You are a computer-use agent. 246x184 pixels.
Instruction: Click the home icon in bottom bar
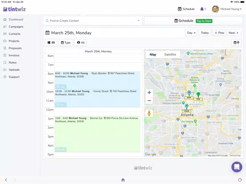point(123,180)
